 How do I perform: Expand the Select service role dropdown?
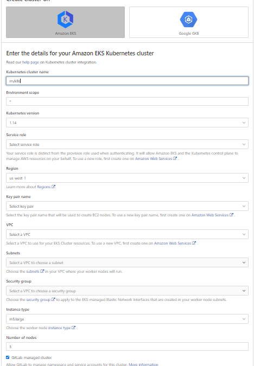coord(127,144)
